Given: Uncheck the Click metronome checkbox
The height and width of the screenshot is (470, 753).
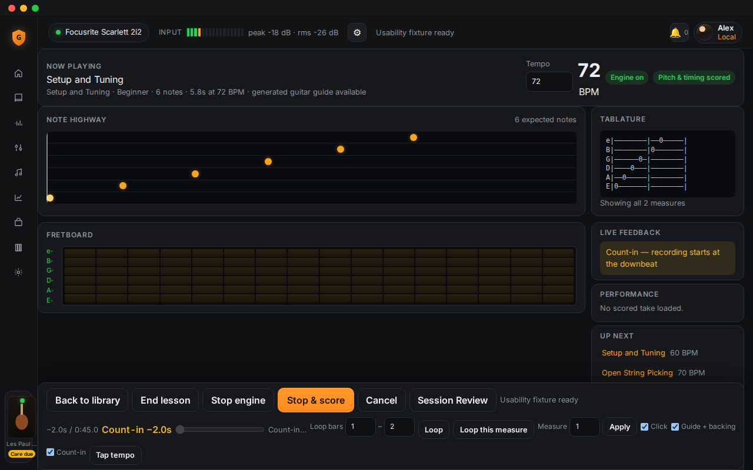Looking at the screenshot, I should pos(645,427).
